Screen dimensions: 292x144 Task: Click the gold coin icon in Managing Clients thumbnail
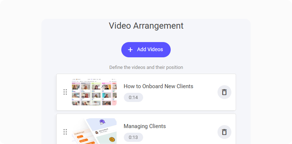coord(112,139)
